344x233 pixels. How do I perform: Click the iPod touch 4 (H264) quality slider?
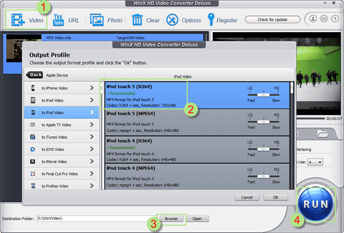click(x=264, y=149)
